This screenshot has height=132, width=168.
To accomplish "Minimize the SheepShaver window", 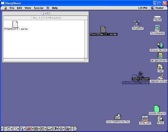I will 155,3.
